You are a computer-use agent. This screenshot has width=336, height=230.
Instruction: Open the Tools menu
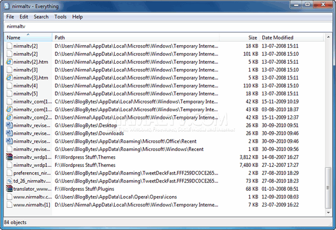click(x=60, y=17)
